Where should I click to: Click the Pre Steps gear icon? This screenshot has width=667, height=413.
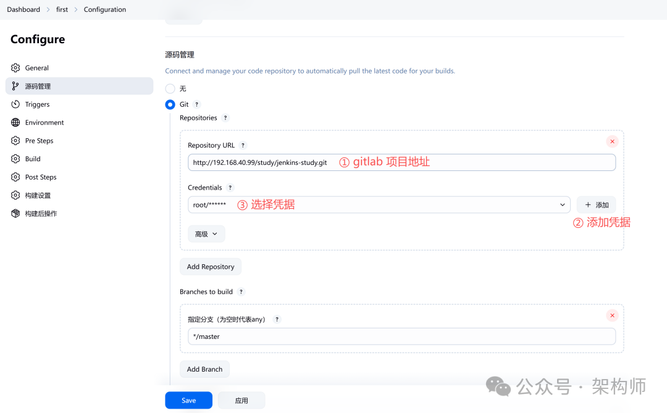[x=15, y=140]
